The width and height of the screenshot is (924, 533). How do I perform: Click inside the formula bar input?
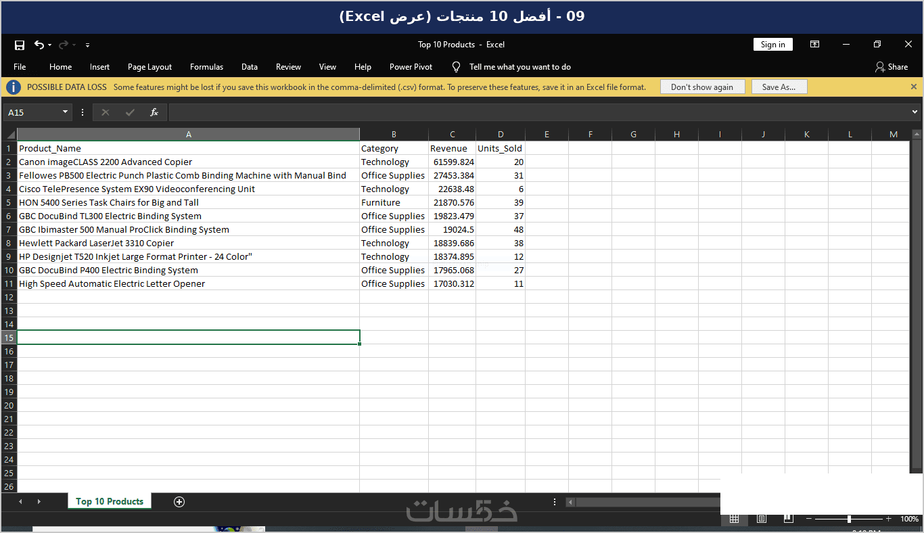(539, 112)
